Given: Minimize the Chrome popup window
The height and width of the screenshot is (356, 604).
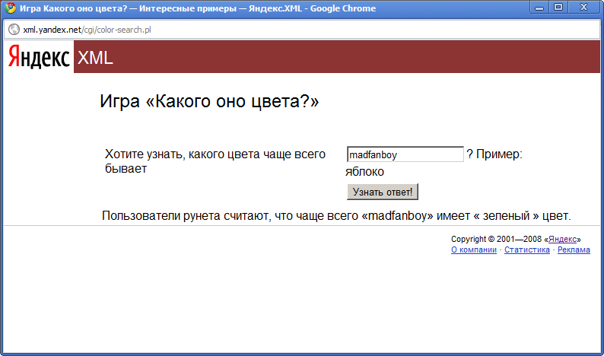Looking at the screenshot, I should click(541, 8).
